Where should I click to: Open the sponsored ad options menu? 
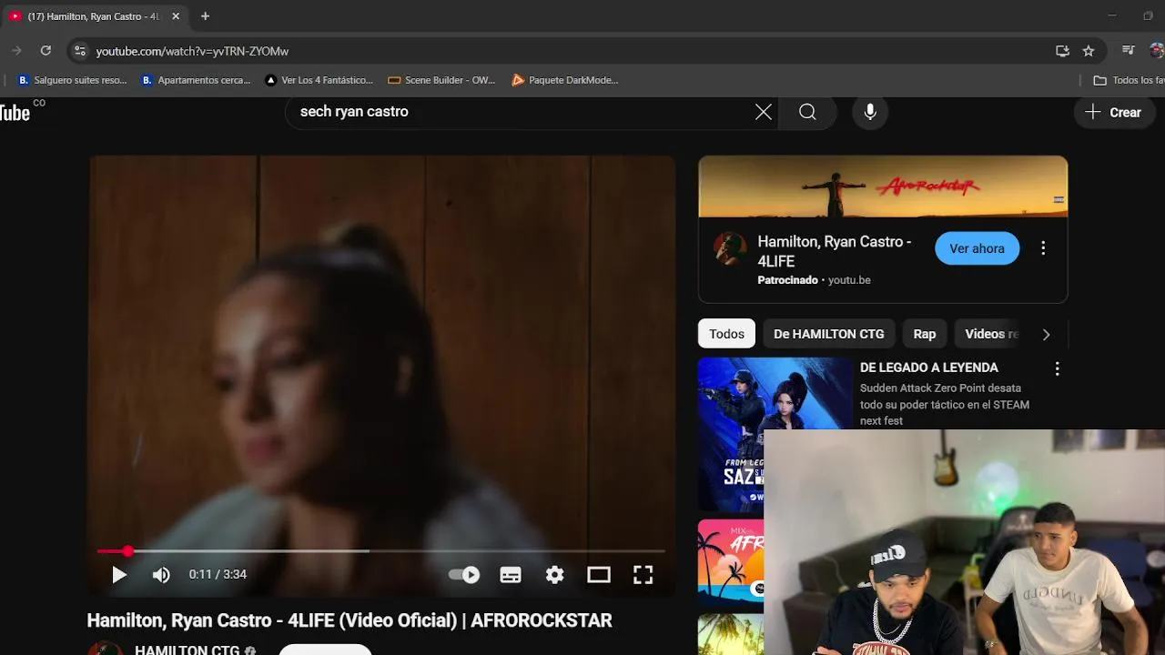(x=1043, y=248)
